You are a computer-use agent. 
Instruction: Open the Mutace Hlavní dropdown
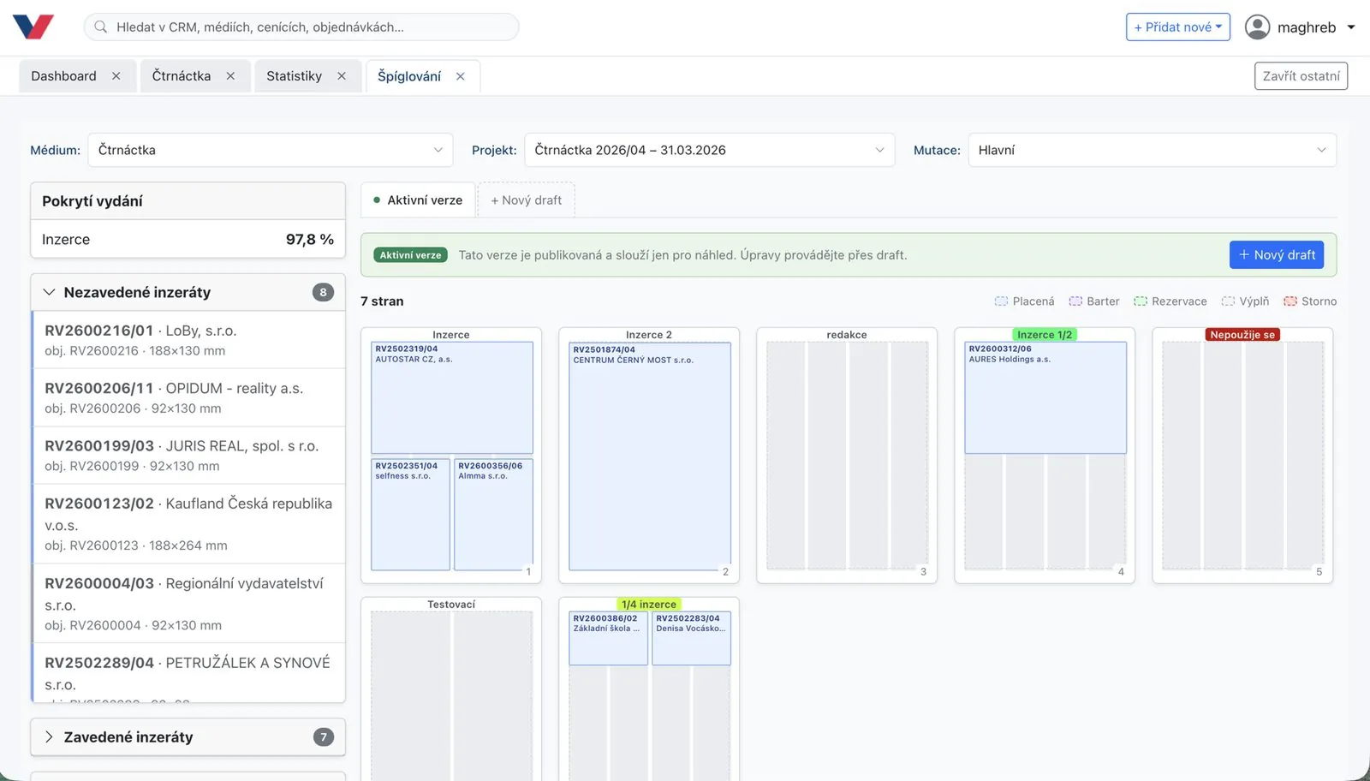pyautogui.click(x=1152, y=150)
